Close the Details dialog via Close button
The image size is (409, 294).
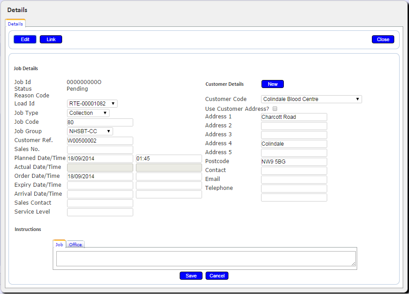tap(383, 39)
